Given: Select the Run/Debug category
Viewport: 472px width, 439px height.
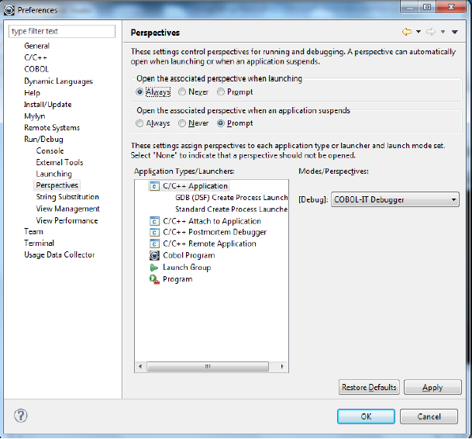Looking at the screenshot, I should point(43,139).
